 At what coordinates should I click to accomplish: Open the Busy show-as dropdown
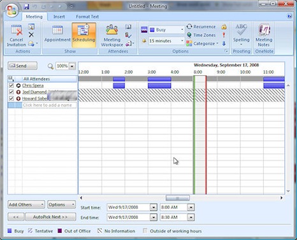pyautogui.click(x=182, y=30)
